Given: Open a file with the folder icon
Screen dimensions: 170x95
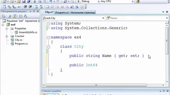Looking at the screenshot, I should click(x=19, y=1).
